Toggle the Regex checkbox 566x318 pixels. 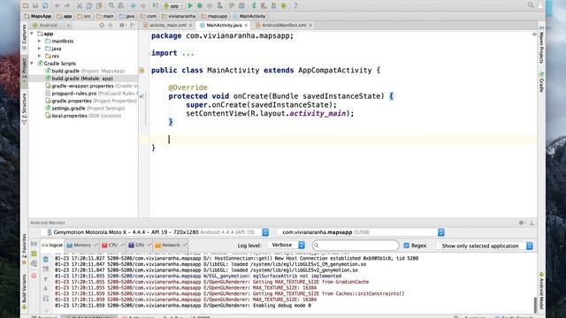click(407, 246)
